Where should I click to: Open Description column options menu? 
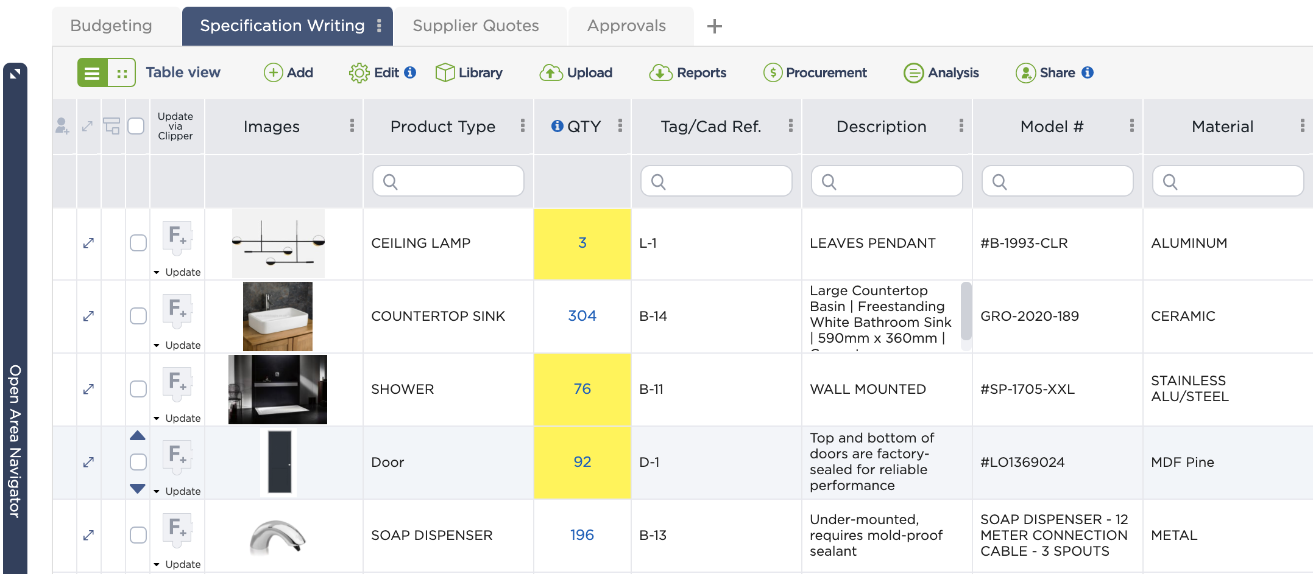(x=961, y=125)
